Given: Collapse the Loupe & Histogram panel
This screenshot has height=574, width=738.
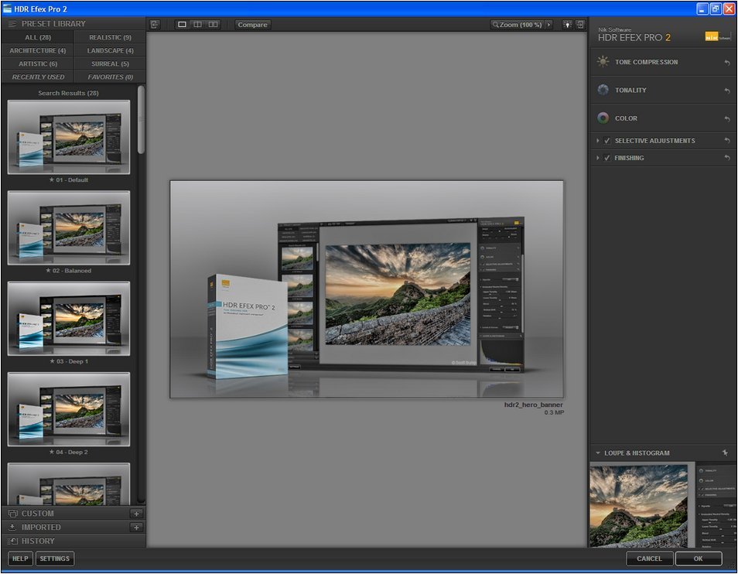Looking at the screenshot, I should coord(598,453).
